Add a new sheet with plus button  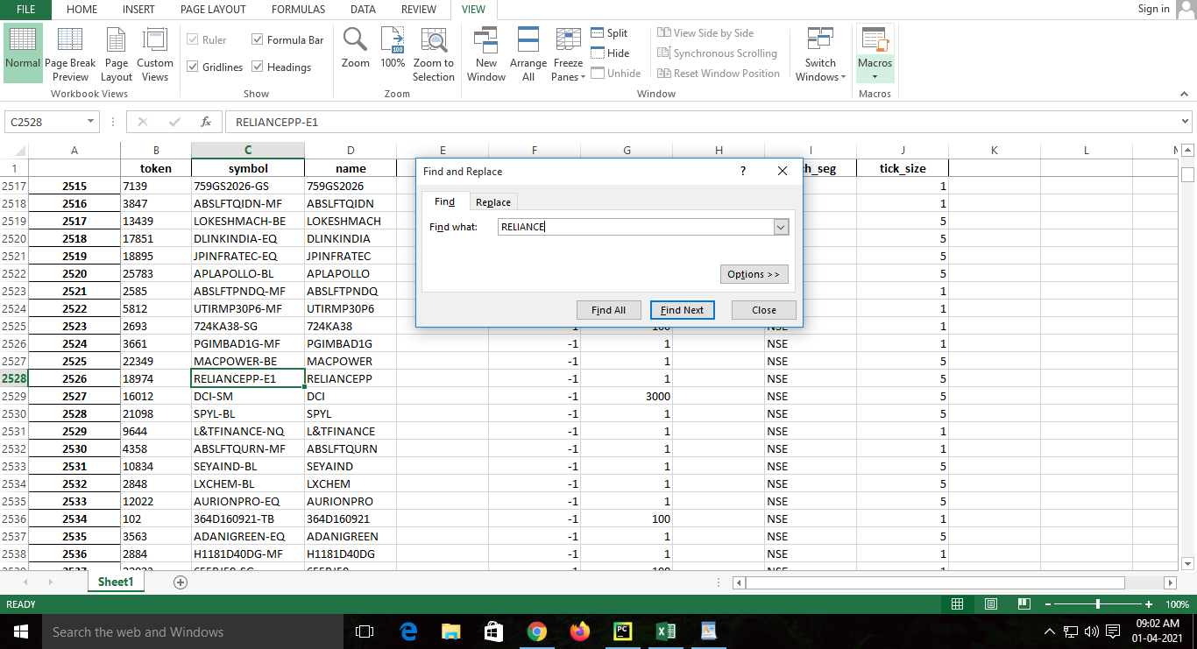point(181,582)
